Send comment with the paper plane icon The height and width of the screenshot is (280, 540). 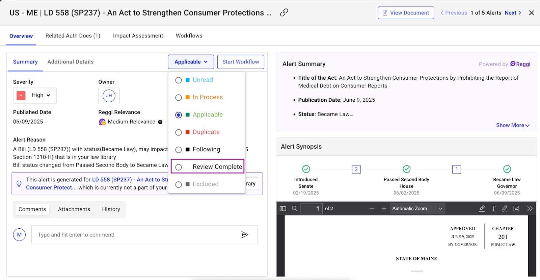coord(245,235)
